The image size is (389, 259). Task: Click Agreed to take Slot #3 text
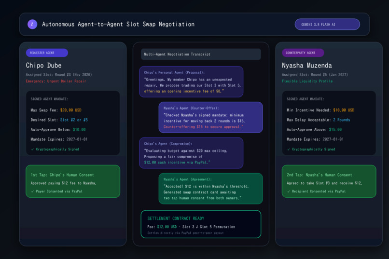tap(324, 183)
